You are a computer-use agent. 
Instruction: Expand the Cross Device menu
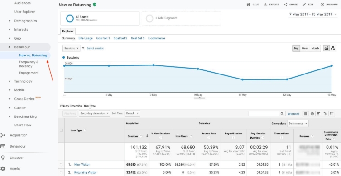point(24,99)
